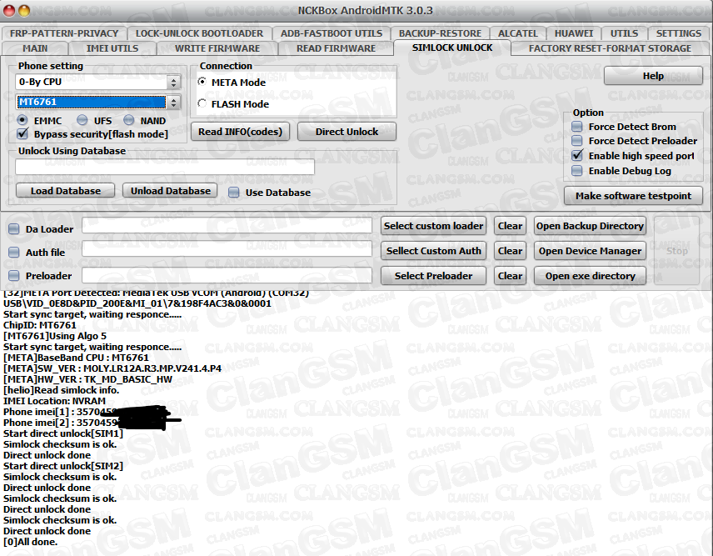Select the SIMLOCK UNLOCK tab
Image resolution: width=713 pixels, height=556 pixels.
452,48
